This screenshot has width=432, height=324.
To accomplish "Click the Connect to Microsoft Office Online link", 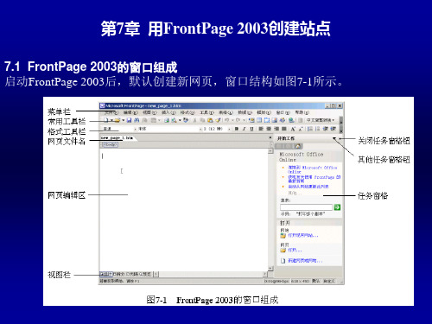I will (313, 169).
